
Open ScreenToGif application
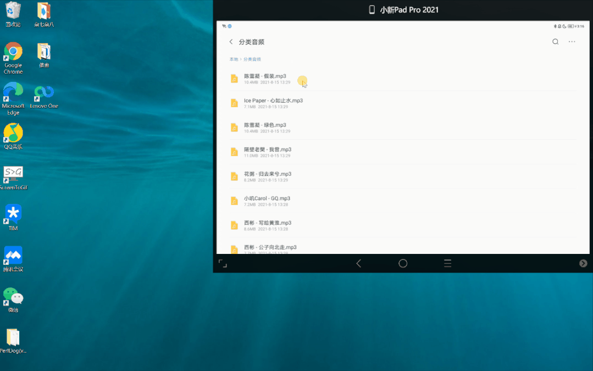13,174
